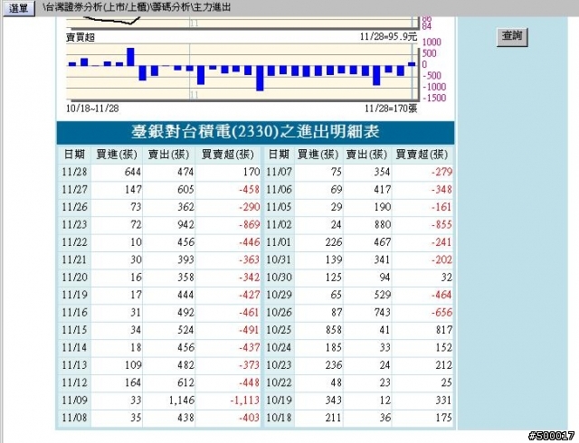This screenshot has height=443, width=579.
Task: Select net value -348 for 11/06
Action: 441,189
